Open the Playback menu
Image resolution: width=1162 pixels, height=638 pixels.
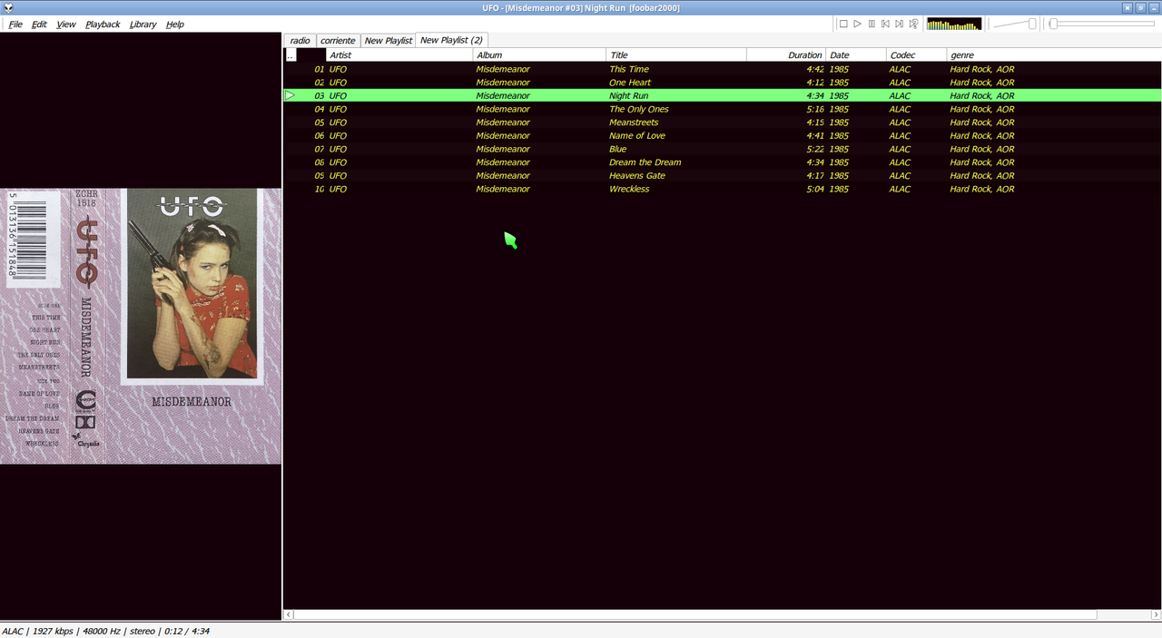point(103,25)
